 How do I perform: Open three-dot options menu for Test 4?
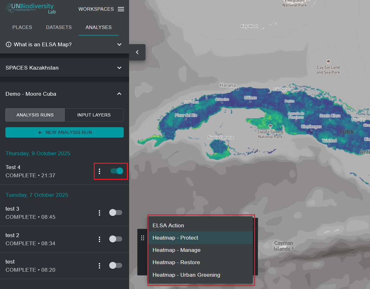click(x=99, y=171)
